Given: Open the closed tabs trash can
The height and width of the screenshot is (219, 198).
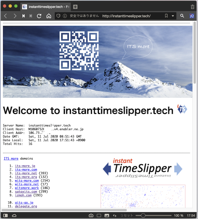Looking at the screenshot, I should click(192, 7).
